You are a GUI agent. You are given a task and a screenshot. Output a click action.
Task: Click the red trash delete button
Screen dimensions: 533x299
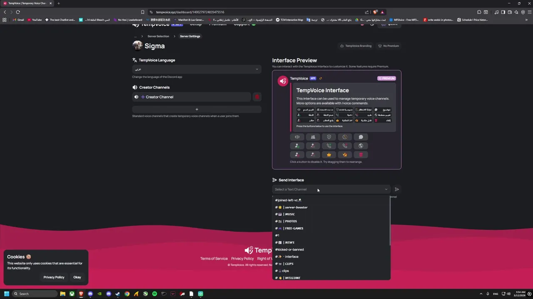[x=361, y=154]
